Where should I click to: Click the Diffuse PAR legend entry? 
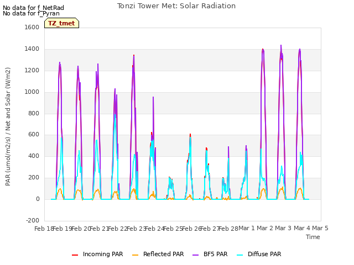pyautogui.click(x=259, y=254)
